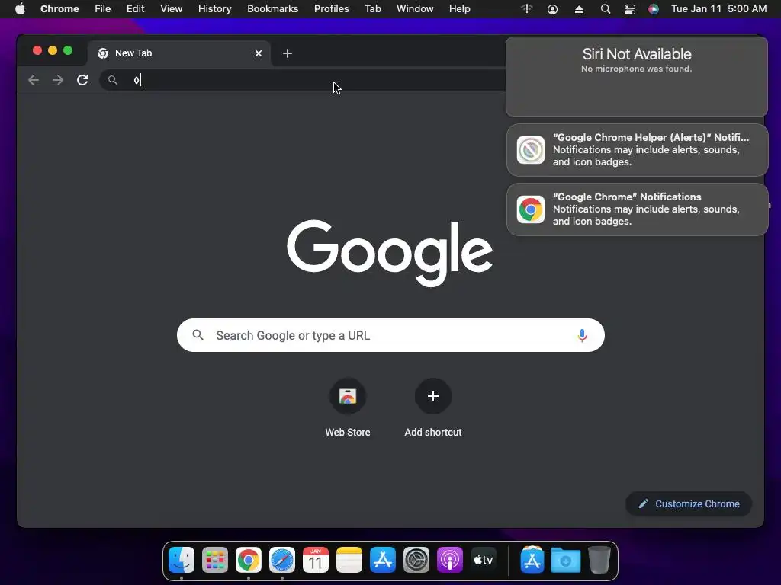Click the user account icon in menu bar
This screenshot has height=585, width=781.
click(x=552, y=9)
